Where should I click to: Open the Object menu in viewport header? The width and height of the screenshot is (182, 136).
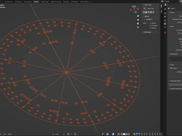coord(9,134)
